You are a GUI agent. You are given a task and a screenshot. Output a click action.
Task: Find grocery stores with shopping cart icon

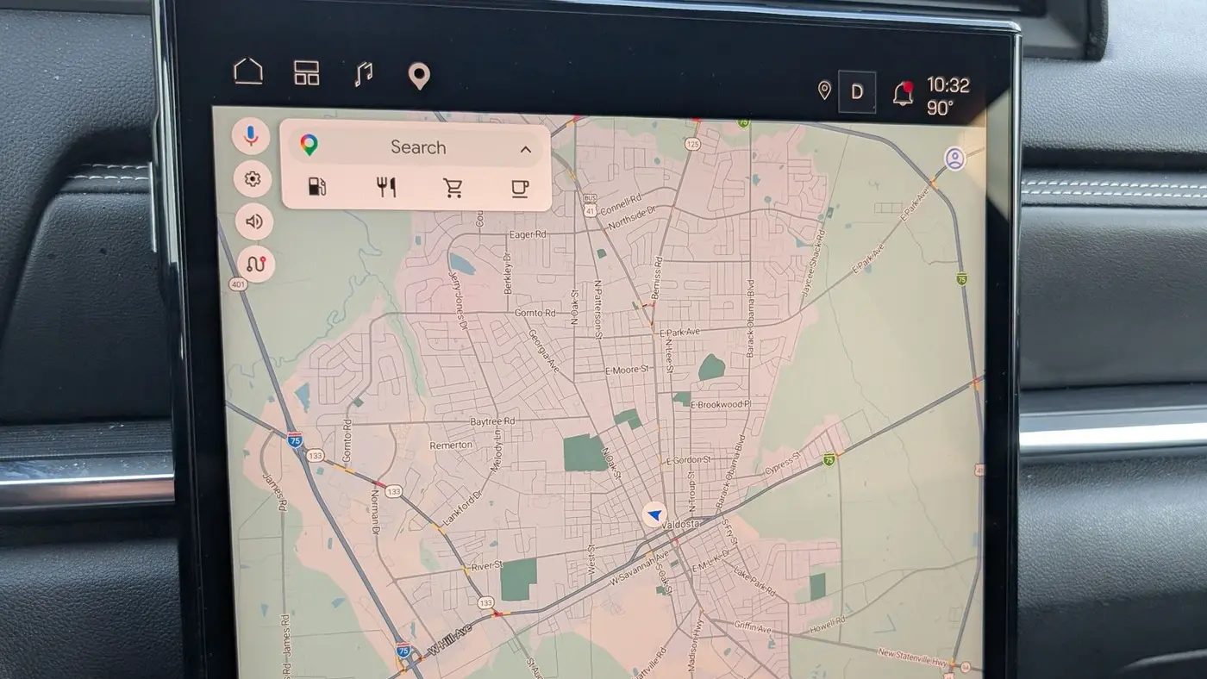(x=453, y=188)
